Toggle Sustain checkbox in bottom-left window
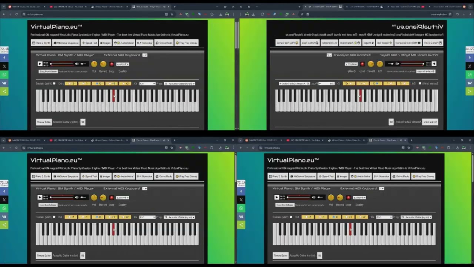Screen dimensions: 474x267 pyautogui.click(x=54, y=217)
